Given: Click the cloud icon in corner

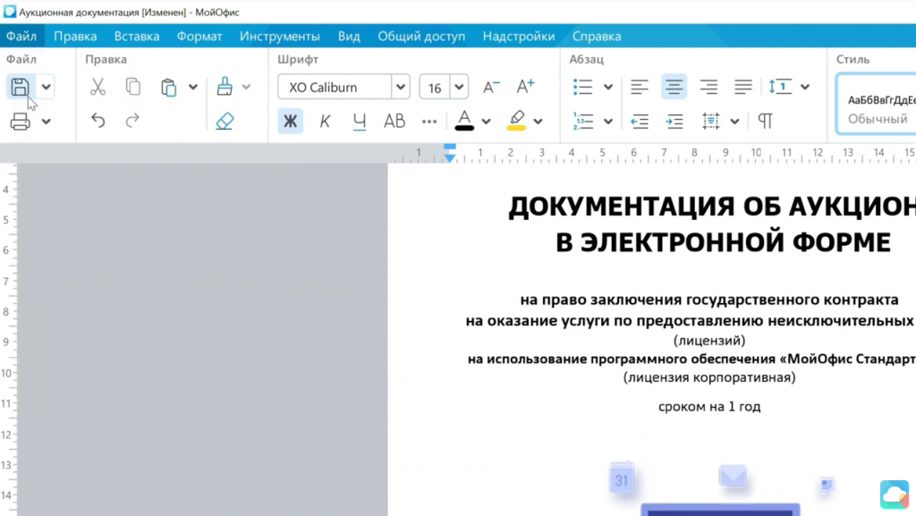Looking at the screenshot, I should tap(895, 495).
